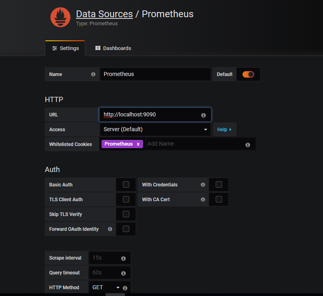323x296 pixels.
Task: Enable the Basic Auth checkbox
Action: click(126, 184)
